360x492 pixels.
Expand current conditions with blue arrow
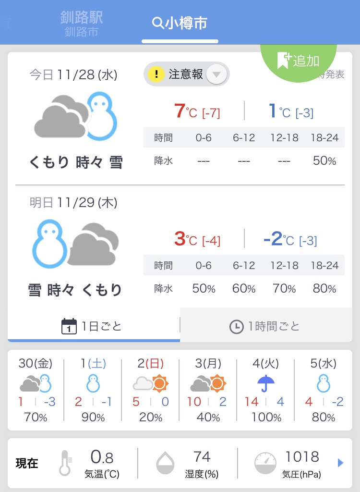pyautogui.click(x=340, y=463)
